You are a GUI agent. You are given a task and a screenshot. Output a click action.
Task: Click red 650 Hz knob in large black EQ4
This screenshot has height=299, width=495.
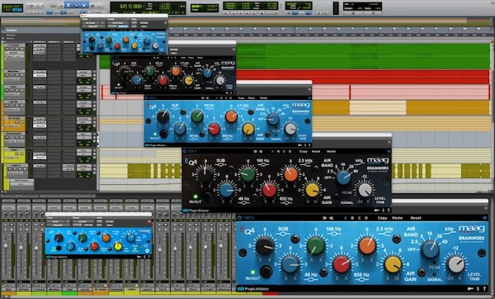[x=269, y=190]
